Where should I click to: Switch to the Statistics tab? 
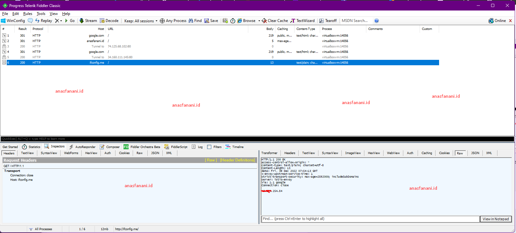coord(31,147)
